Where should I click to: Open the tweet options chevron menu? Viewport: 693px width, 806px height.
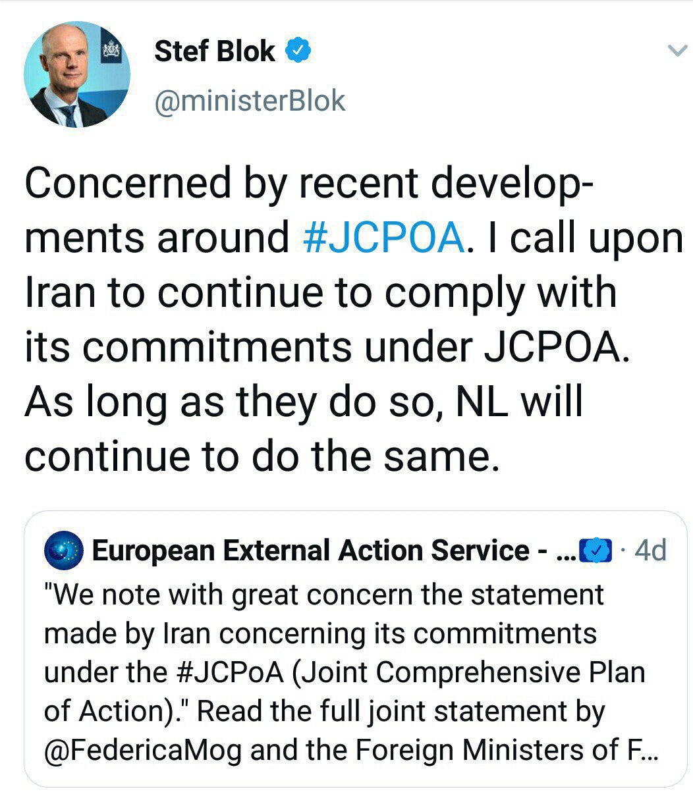[x=677, y=51]
